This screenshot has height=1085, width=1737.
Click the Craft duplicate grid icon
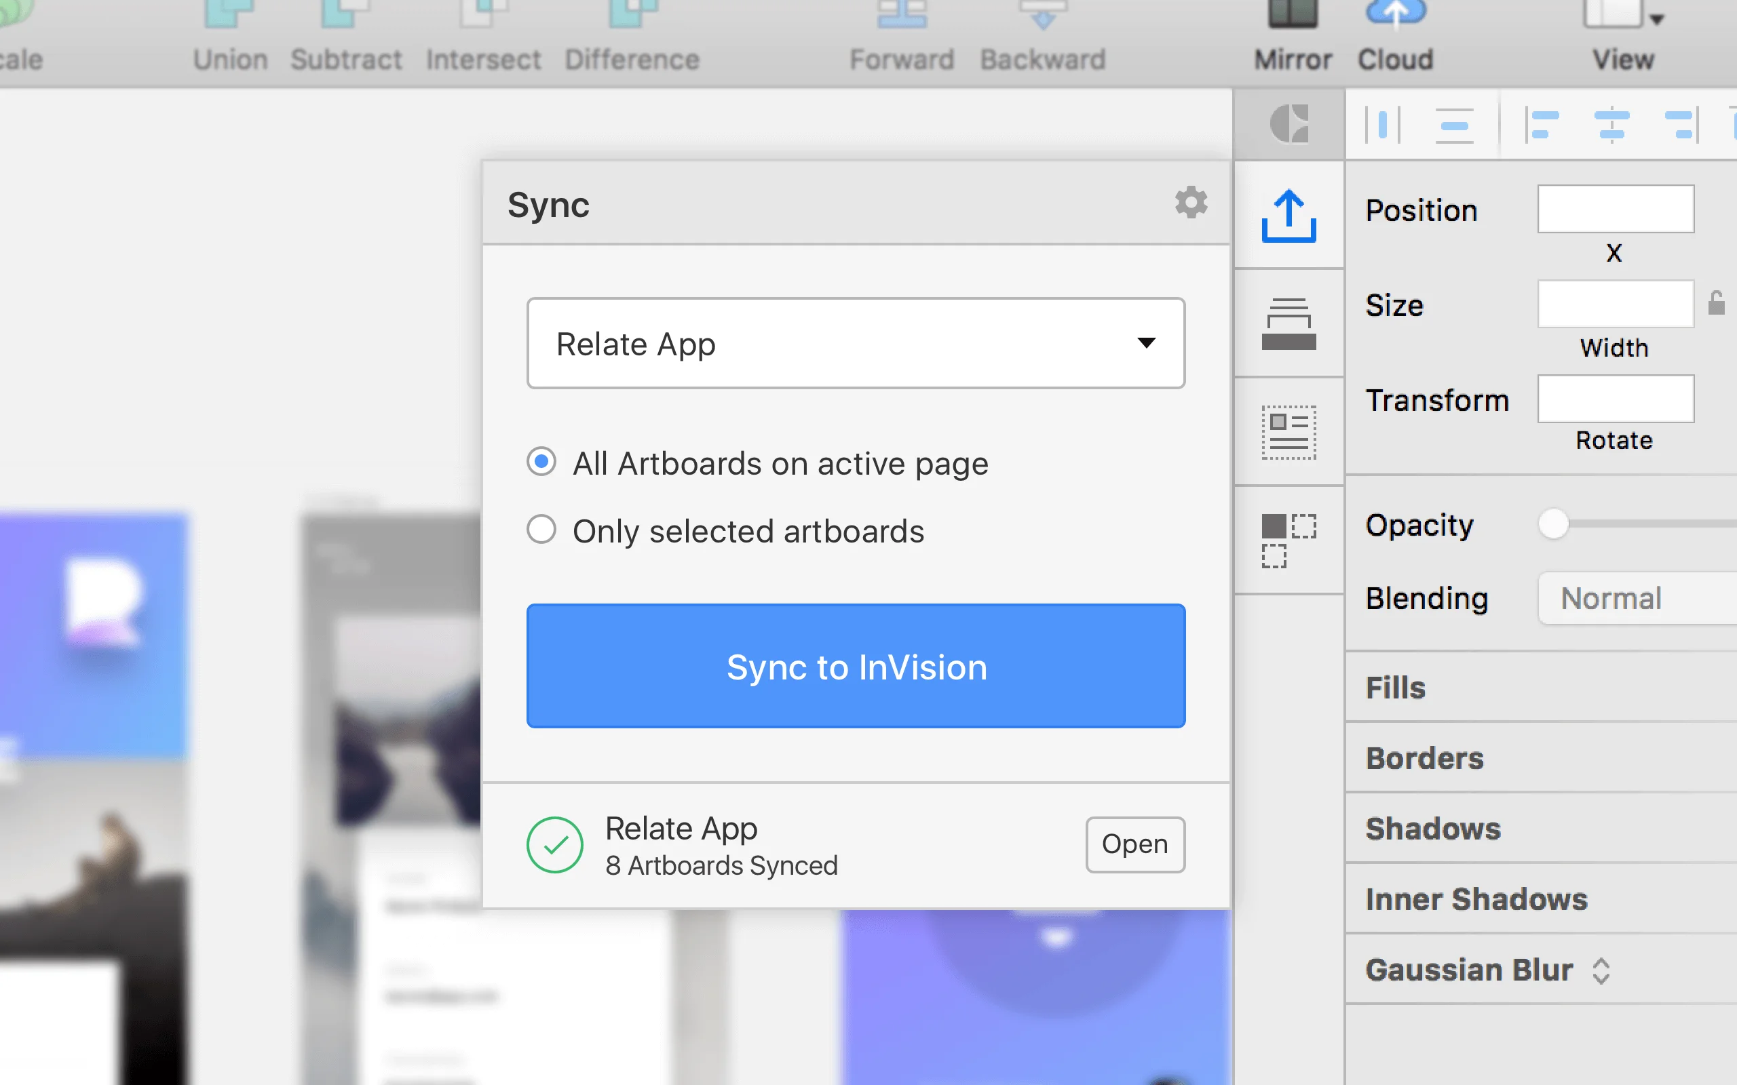pyautogui.click(x=1289, y=540)
